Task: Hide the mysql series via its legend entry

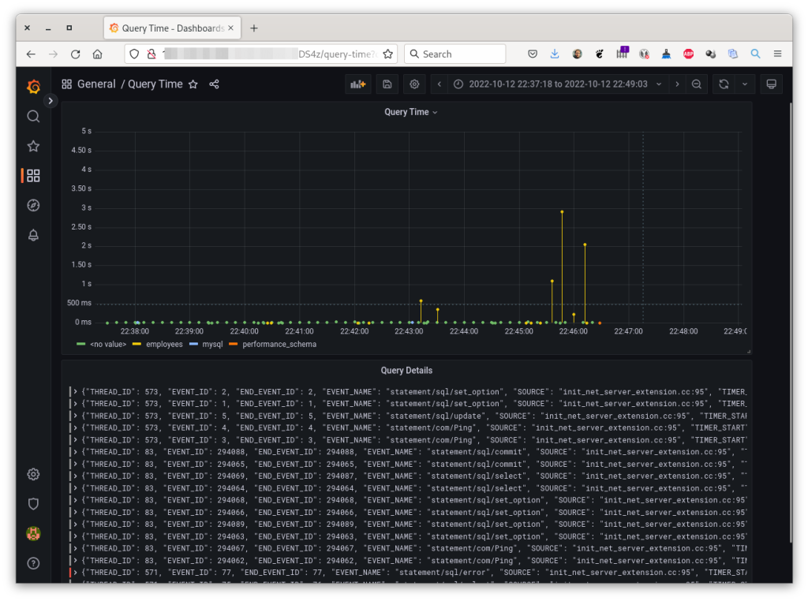Action: pos(211,344)
